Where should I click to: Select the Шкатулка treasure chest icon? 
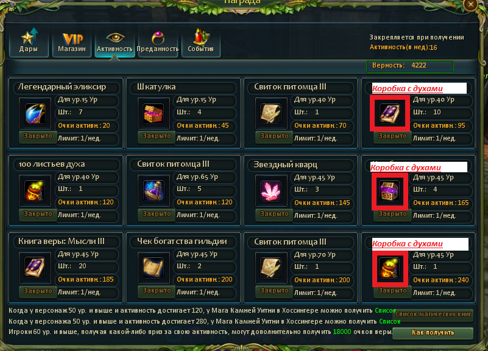(154, 113)
